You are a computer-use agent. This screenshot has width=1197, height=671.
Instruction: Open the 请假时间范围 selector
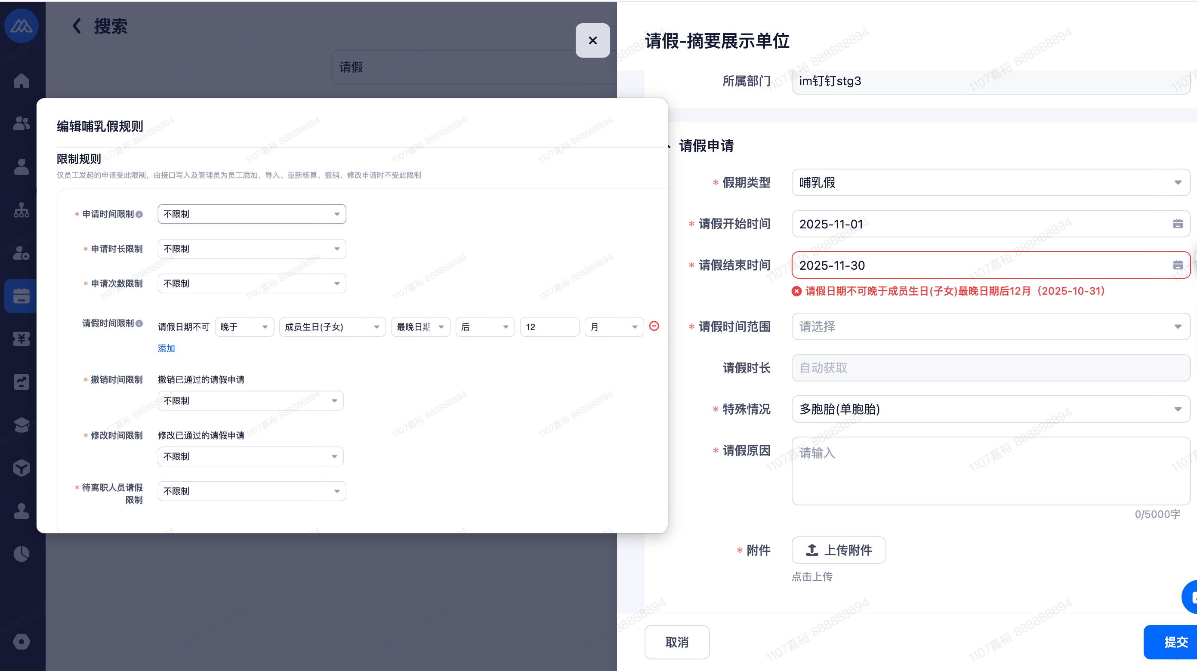pos(990,326)
